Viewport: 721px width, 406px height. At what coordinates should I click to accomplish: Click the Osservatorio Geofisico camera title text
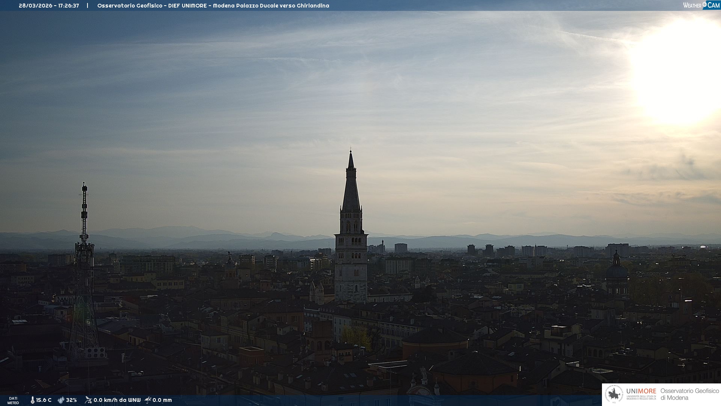coord(213,6)
